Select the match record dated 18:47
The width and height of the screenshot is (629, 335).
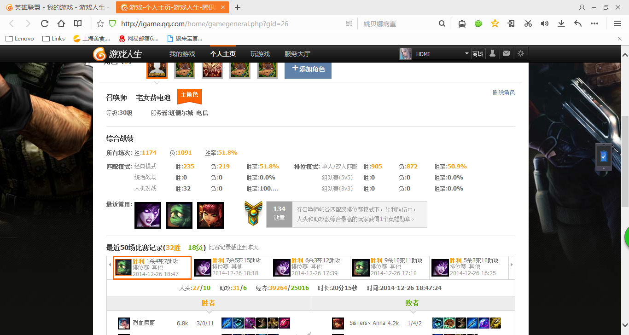pos(152,267)
